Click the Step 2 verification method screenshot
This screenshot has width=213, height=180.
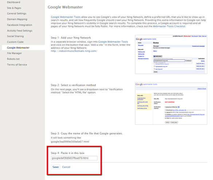click(171, 103)
